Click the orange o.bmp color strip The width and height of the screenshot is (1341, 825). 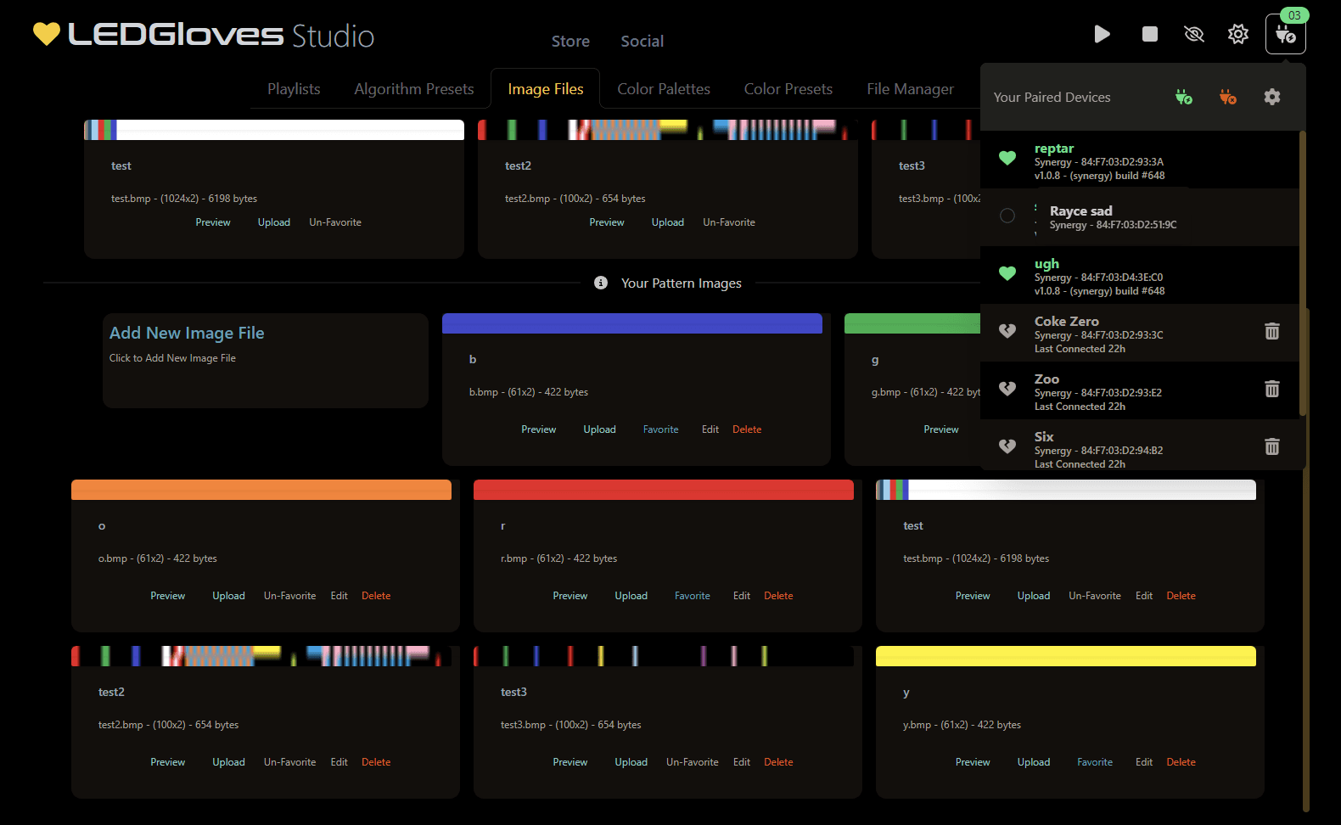[261, 490]
